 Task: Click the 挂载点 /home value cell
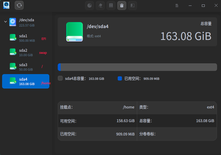click(128, 107)
